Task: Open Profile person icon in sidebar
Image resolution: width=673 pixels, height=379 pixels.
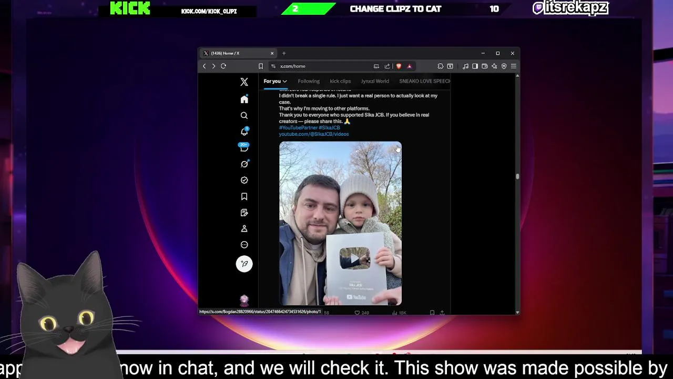Action: 244,228
